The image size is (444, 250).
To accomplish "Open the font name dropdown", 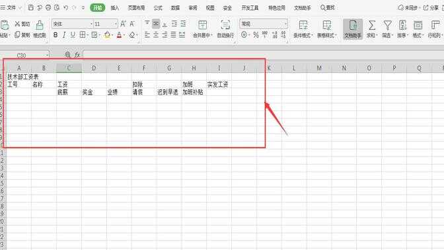I will click(x=73, y=24).
